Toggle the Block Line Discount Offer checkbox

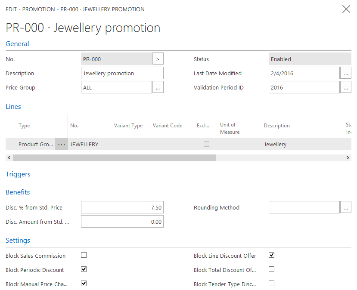click(x=271, y=255)
